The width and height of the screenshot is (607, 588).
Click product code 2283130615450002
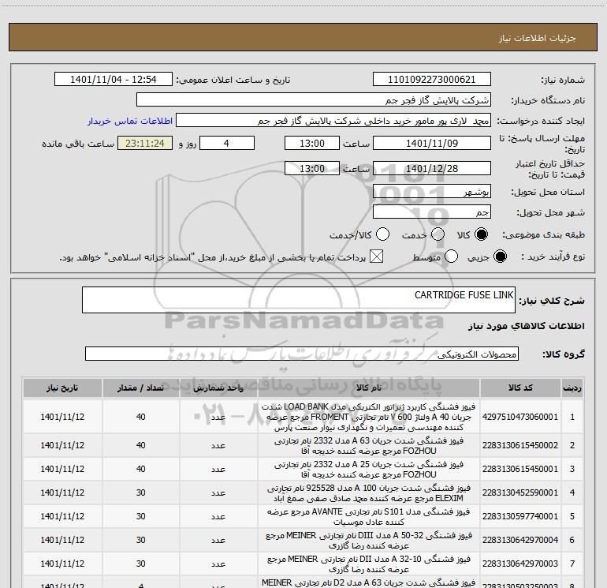pyautogui.click(x=520, y=445)
